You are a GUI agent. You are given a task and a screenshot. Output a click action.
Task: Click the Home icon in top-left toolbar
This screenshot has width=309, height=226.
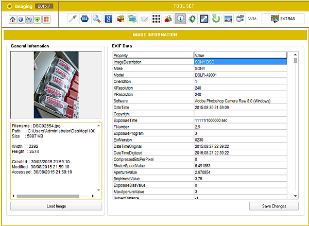coord(12,20)
